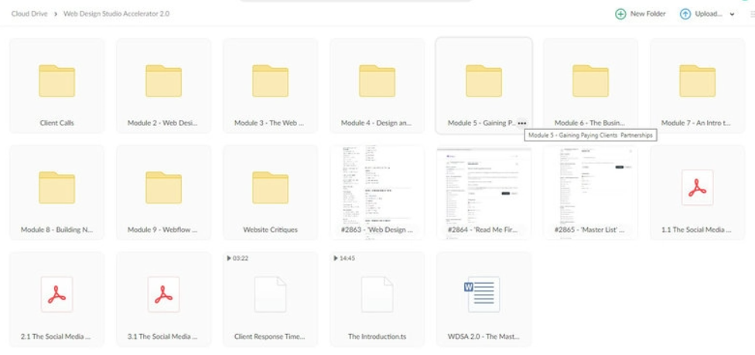Open the WDSA 2.0 Word document

pyautogui.click(x=484, y=299)
